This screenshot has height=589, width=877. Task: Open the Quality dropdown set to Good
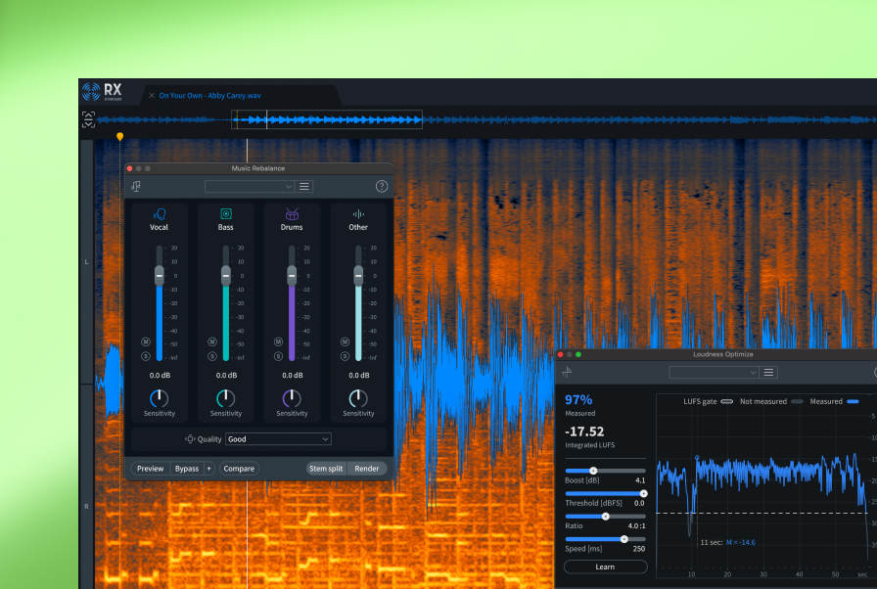pos(278,439)
